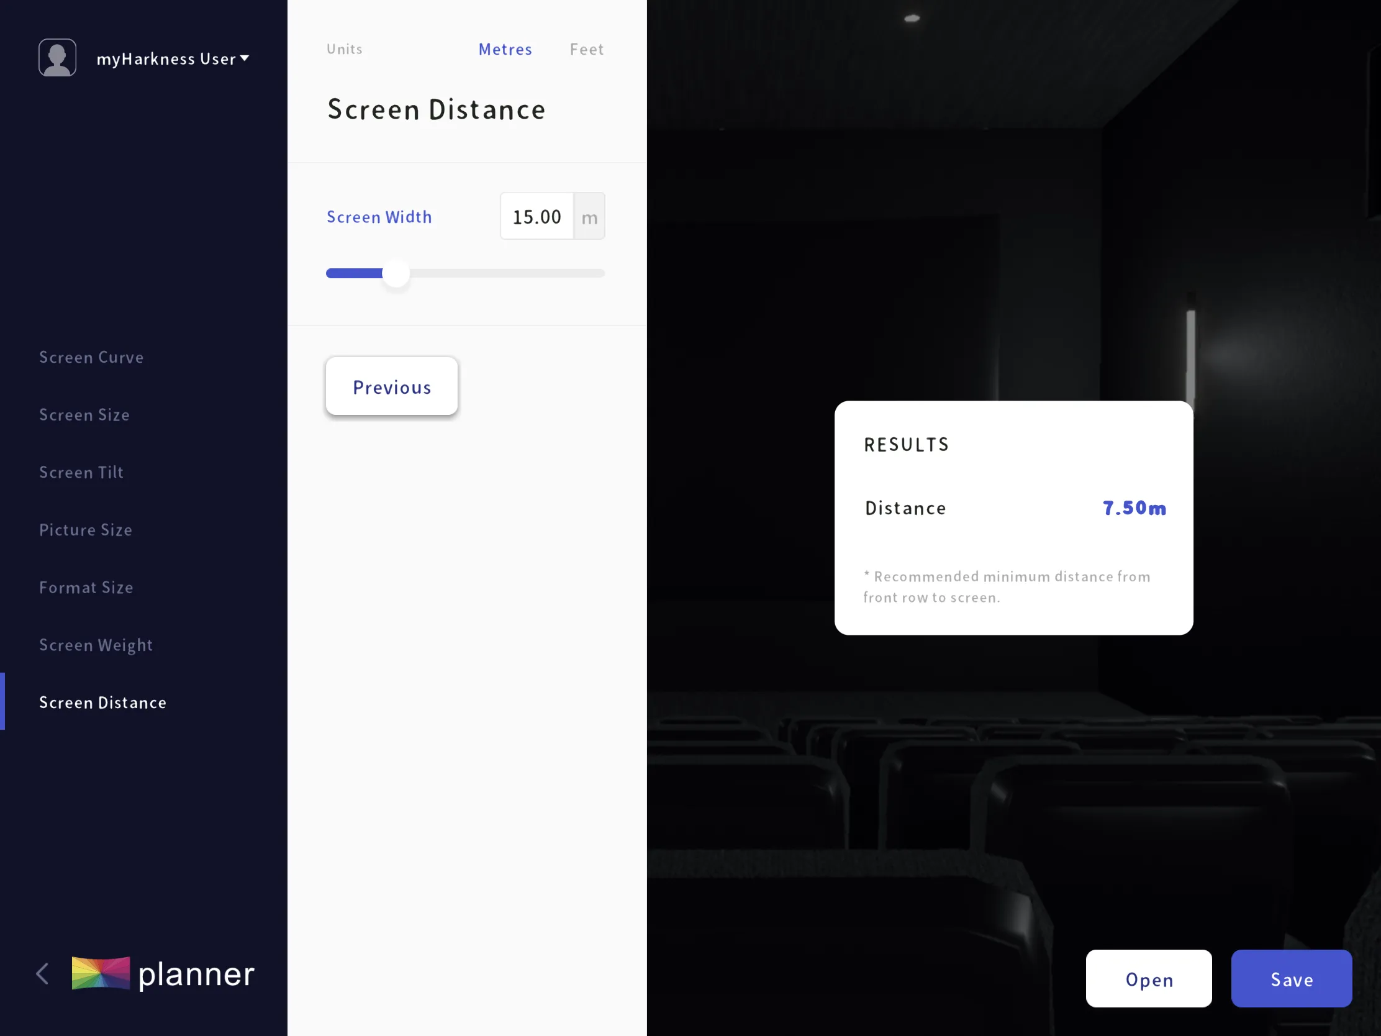Select the Screen Tilt menu item
The width and height of the screenshot is (1381, 1036).
tap(81, 471)
